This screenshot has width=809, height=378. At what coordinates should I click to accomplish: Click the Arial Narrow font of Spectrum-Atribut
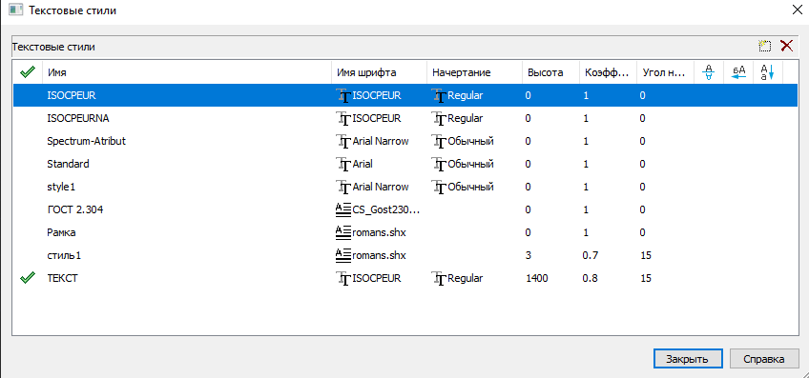[381, 141]
